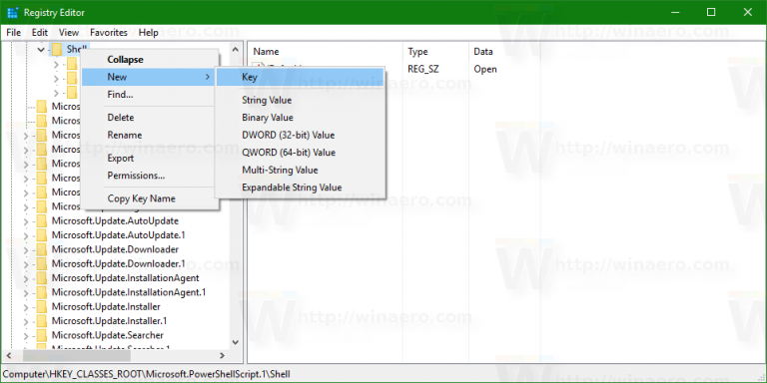Click folder icon beside Microsoft.Update.AutoUpdate.1

pyautogui.click(x=42, y=235)
